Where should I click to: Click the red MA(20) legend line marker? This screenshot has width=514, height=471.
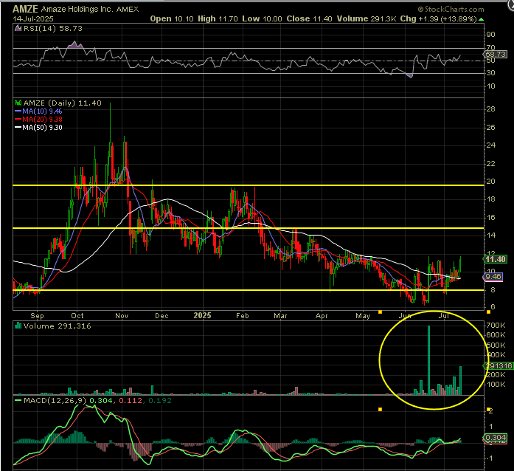[18, 119]
